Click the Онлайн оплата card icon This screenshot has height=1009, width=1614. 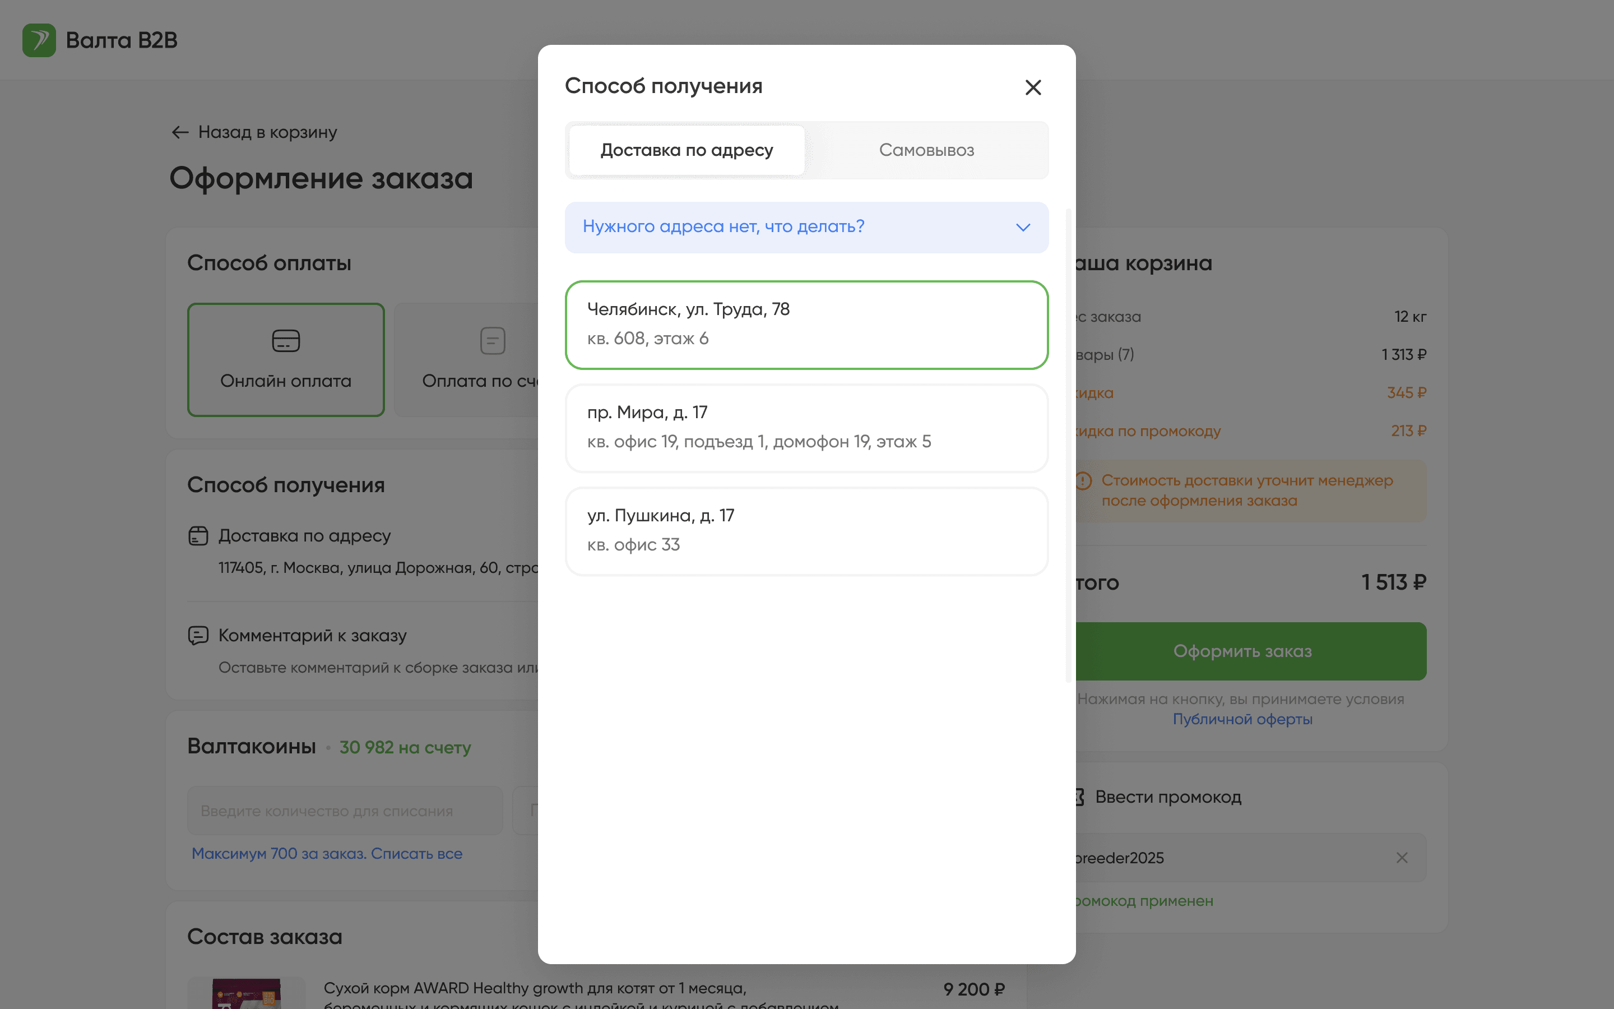point(285,340)
